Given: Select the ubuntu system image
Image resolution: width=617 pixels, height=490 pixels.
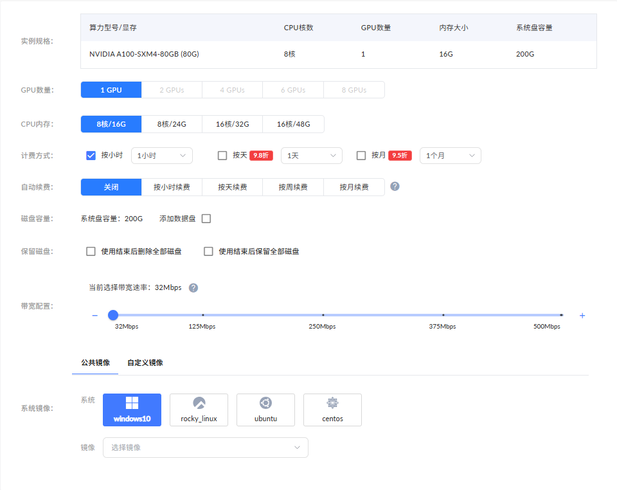Looking at the screenshot, I should [265, 410].
